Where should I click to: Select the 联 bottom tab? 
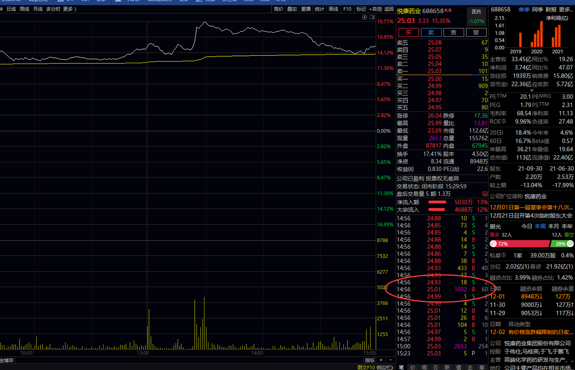[x=447, y=368]
